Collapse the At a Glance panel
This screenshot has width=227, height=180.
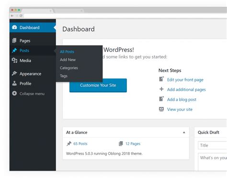(x=184, y=132)
